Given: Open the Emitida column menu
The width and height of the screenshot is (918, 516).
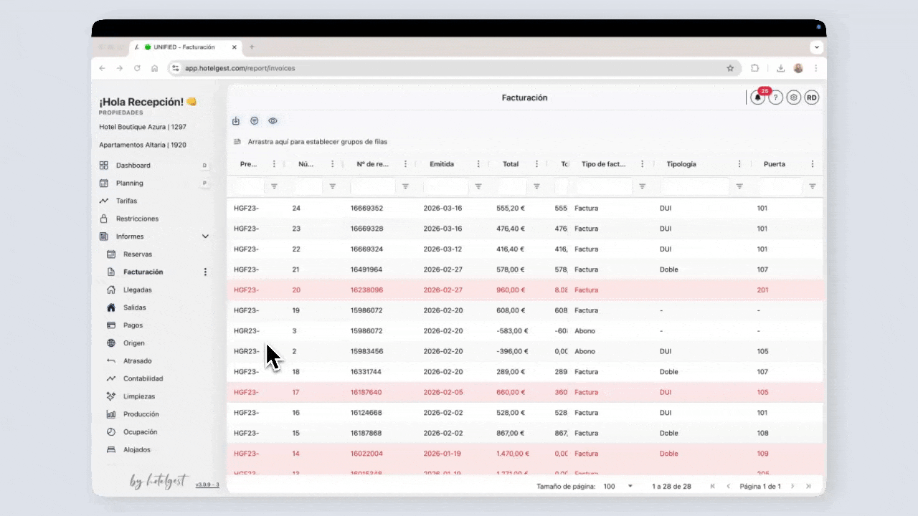Looking at the screenshot, I should (x=478, y=164).
